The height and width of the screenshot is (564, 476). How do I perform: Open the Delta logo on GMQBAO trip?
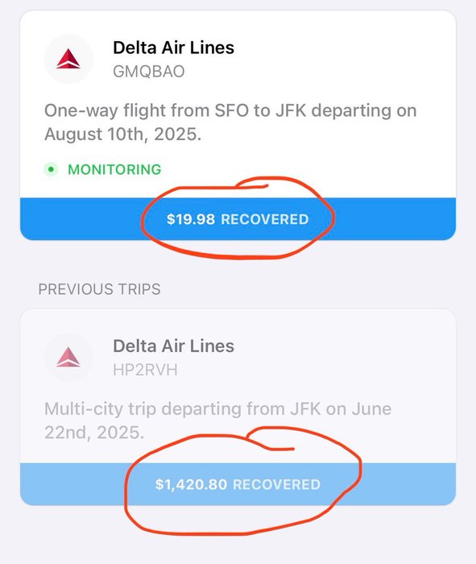tap(68, 59)
